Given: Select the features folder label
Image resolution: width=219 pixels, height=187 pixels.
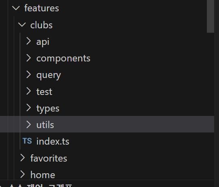Looking at the screenshot, I should [x=42, y=8].
